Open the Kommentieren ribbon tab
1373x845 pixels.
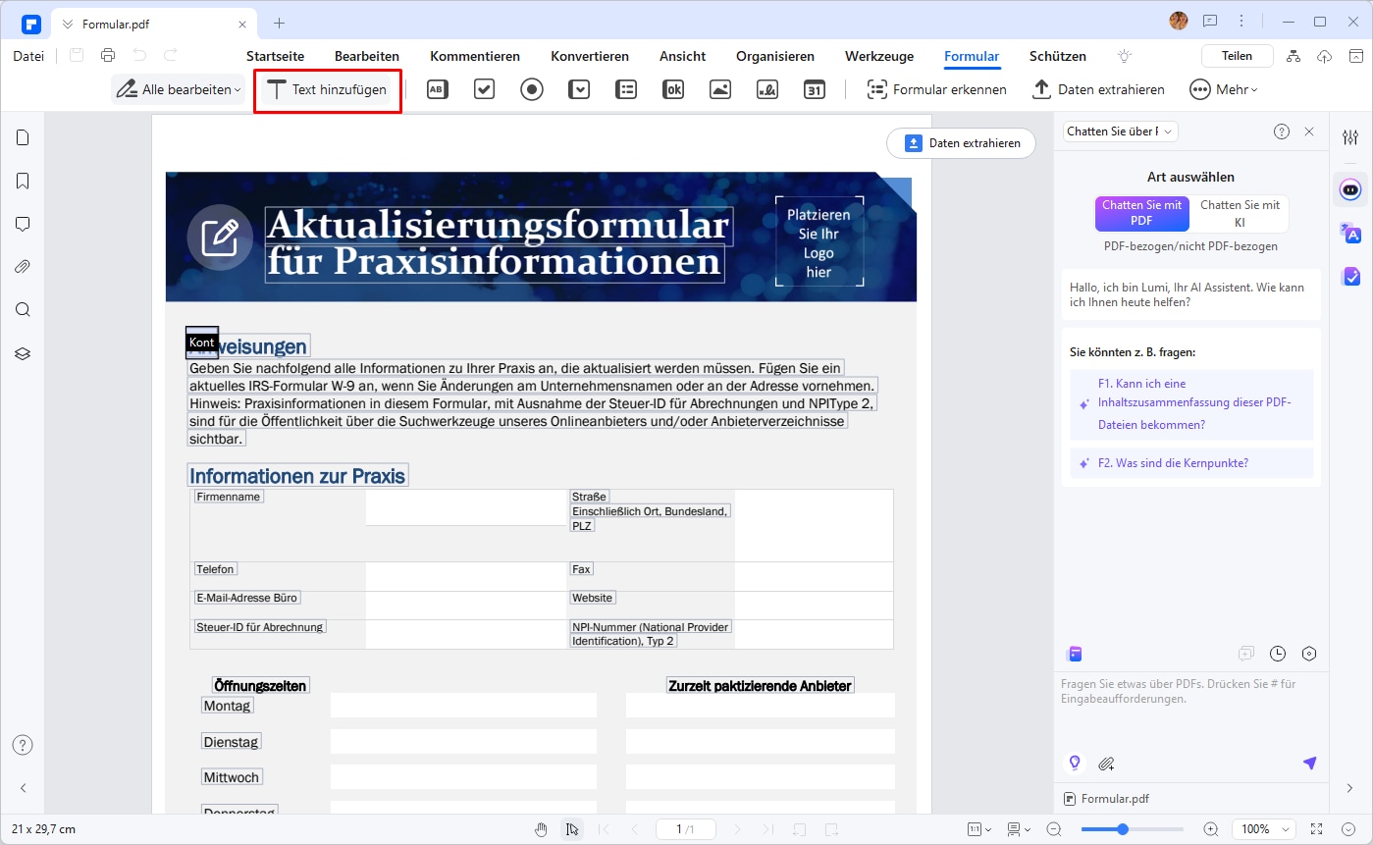point(475,57)
